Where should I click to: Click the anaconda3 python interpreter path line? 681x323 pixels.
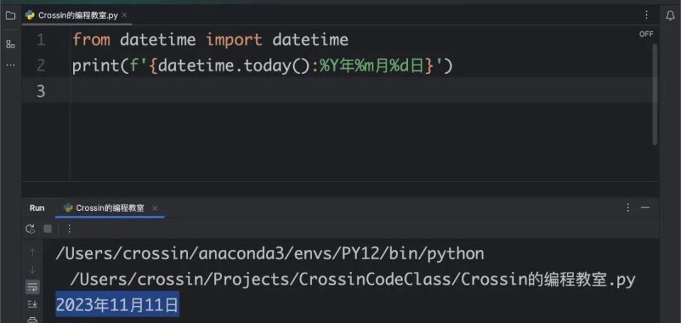[270, 254]
